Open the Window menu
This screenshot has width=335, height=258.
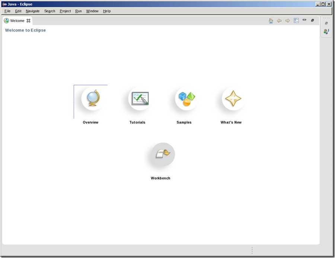(x=92, y=11)
